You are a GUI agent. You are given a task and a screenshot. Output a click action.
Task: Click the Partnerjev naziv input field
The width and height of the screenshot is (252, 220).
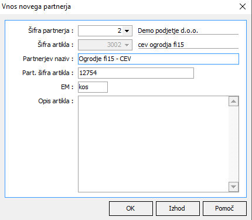(158, 59)
